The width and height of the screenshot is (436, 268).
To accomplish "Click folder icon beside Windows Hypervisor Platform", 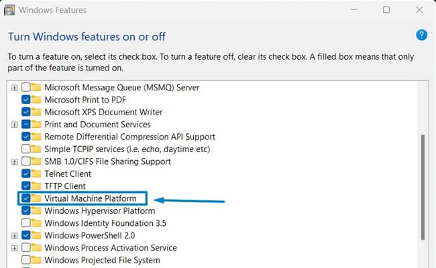I will coord(36,210).
